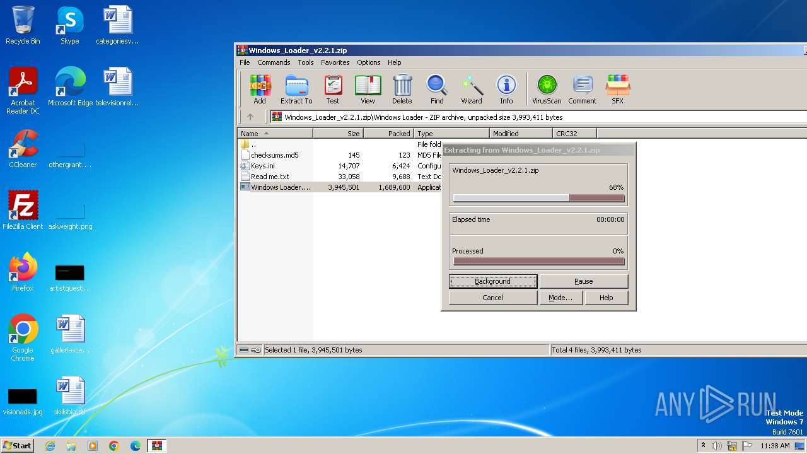Click the up one level arrow
Image resolution: width=807 pixels, height=454 pixels.
tap(250, 117)
